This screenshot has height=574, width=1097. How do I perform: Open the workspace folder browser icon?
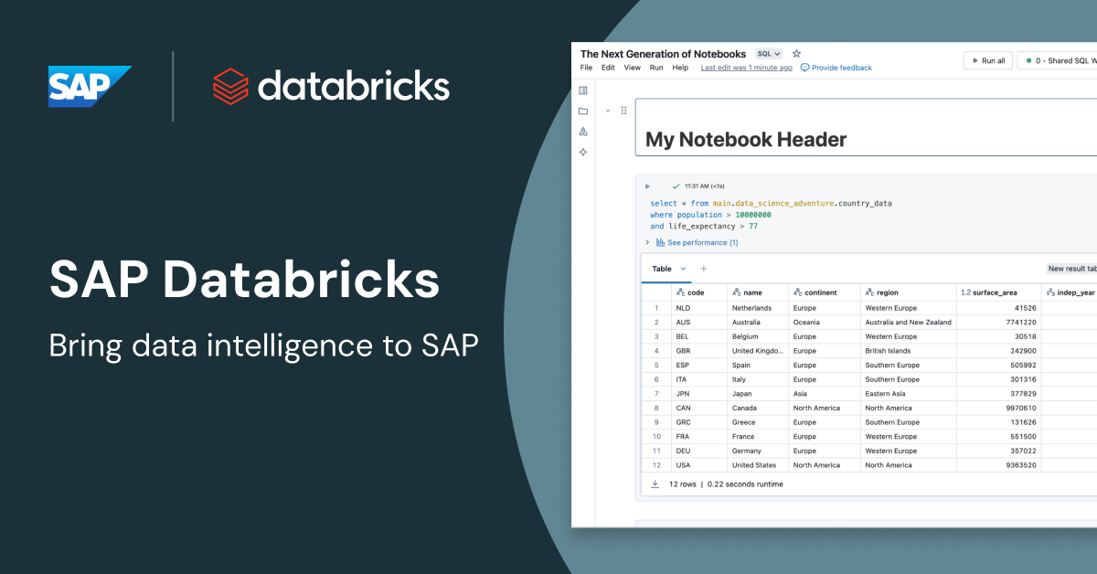pos(583,111)
